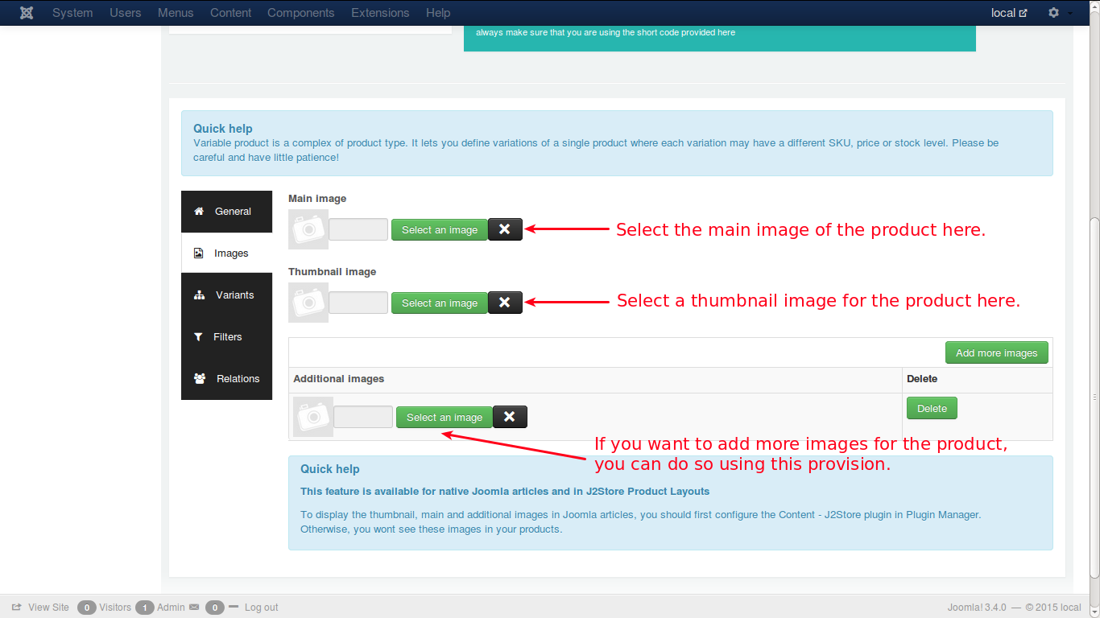This screenshot has width=1100, height=618.
Task: Click the main image camera placeholder
Action: tap(308, 229)
